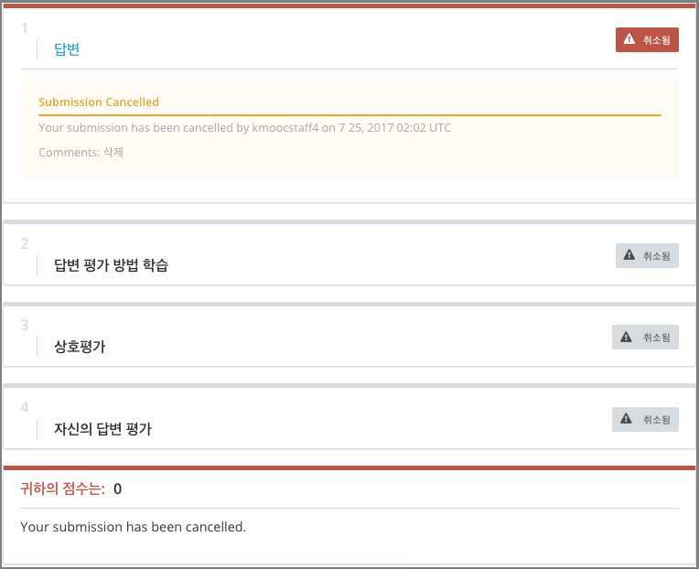
Task: Click the grey 취소됨 label text in step 4
Action: pyautogui.click(x=656, y=419)
